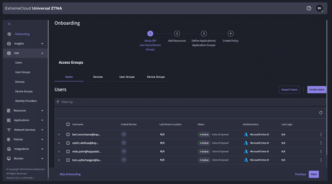Expand the Resources sidebar section
The width and height of the screenshot is (332, 184).
coord(42,110)
